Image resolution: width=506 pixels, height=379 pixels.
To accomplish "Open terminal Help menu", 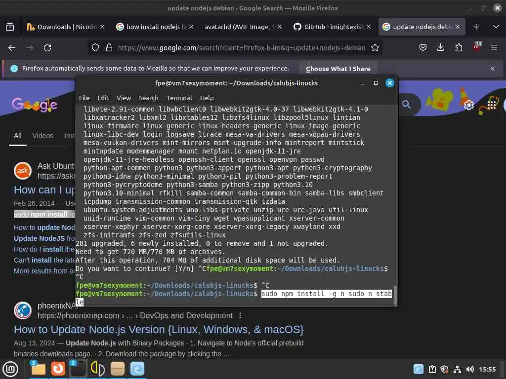I will click(x=207, y=98).
